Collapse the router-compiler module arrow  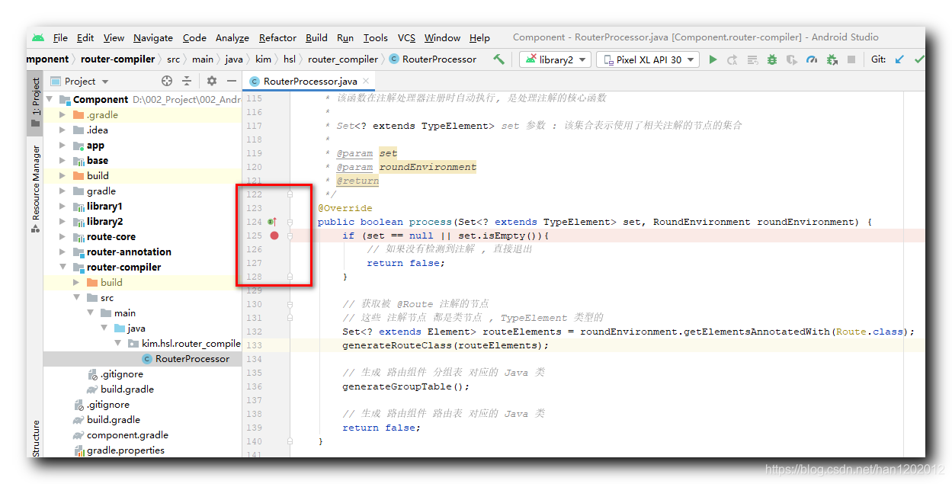click(63, 268)
